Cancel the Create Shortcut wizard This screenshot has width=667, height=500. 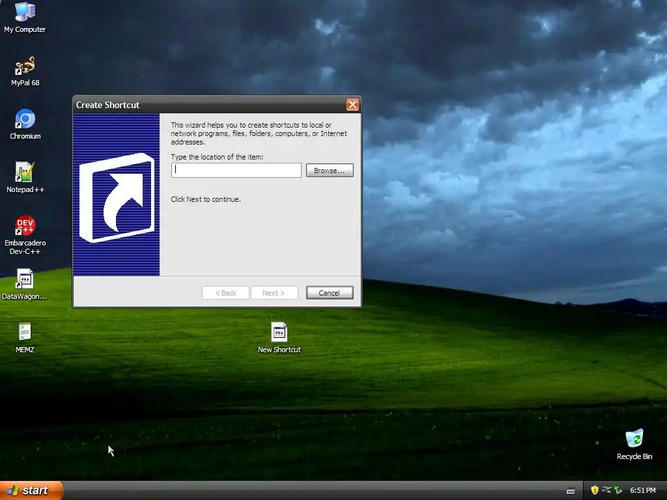pos(330,293)
